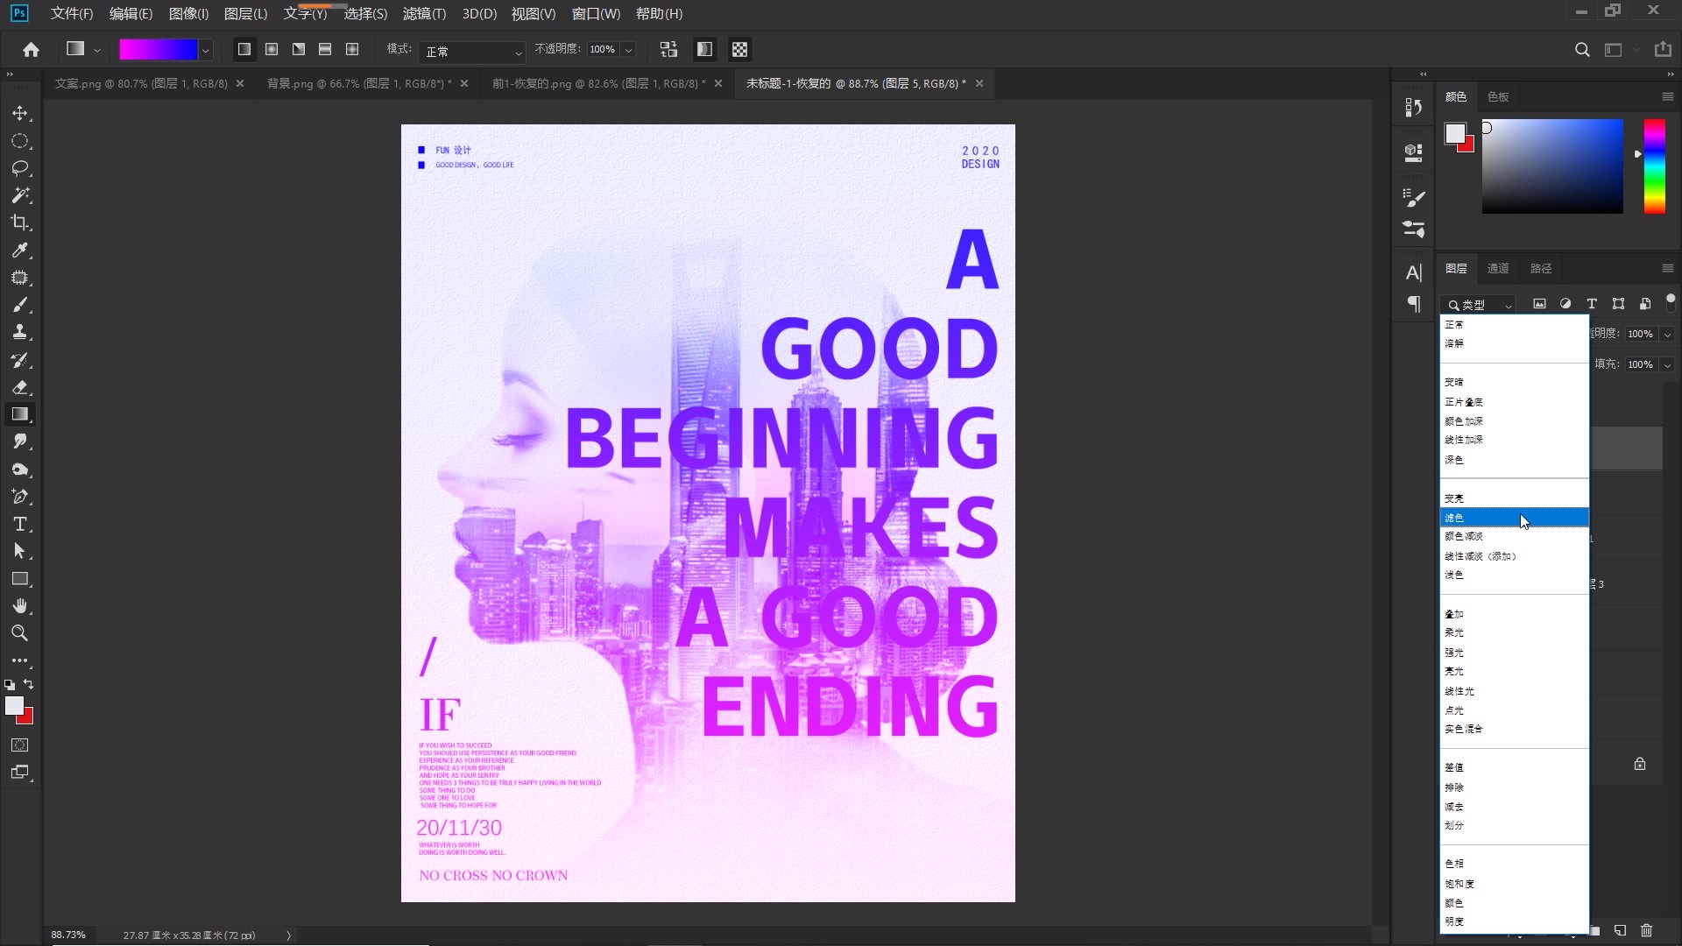
Task: Toggle the gradient transparency option
Action: [740, 50]
